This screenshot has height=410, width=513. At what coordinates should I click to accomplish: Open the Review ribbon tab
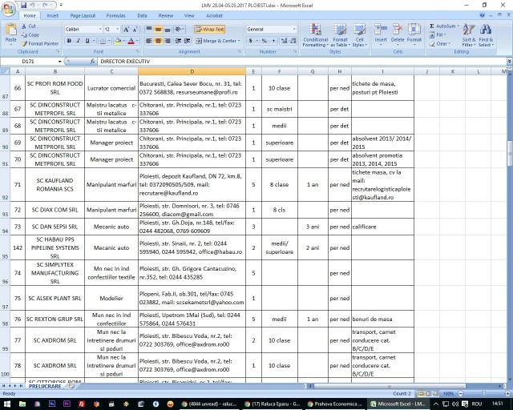[166, 15]
